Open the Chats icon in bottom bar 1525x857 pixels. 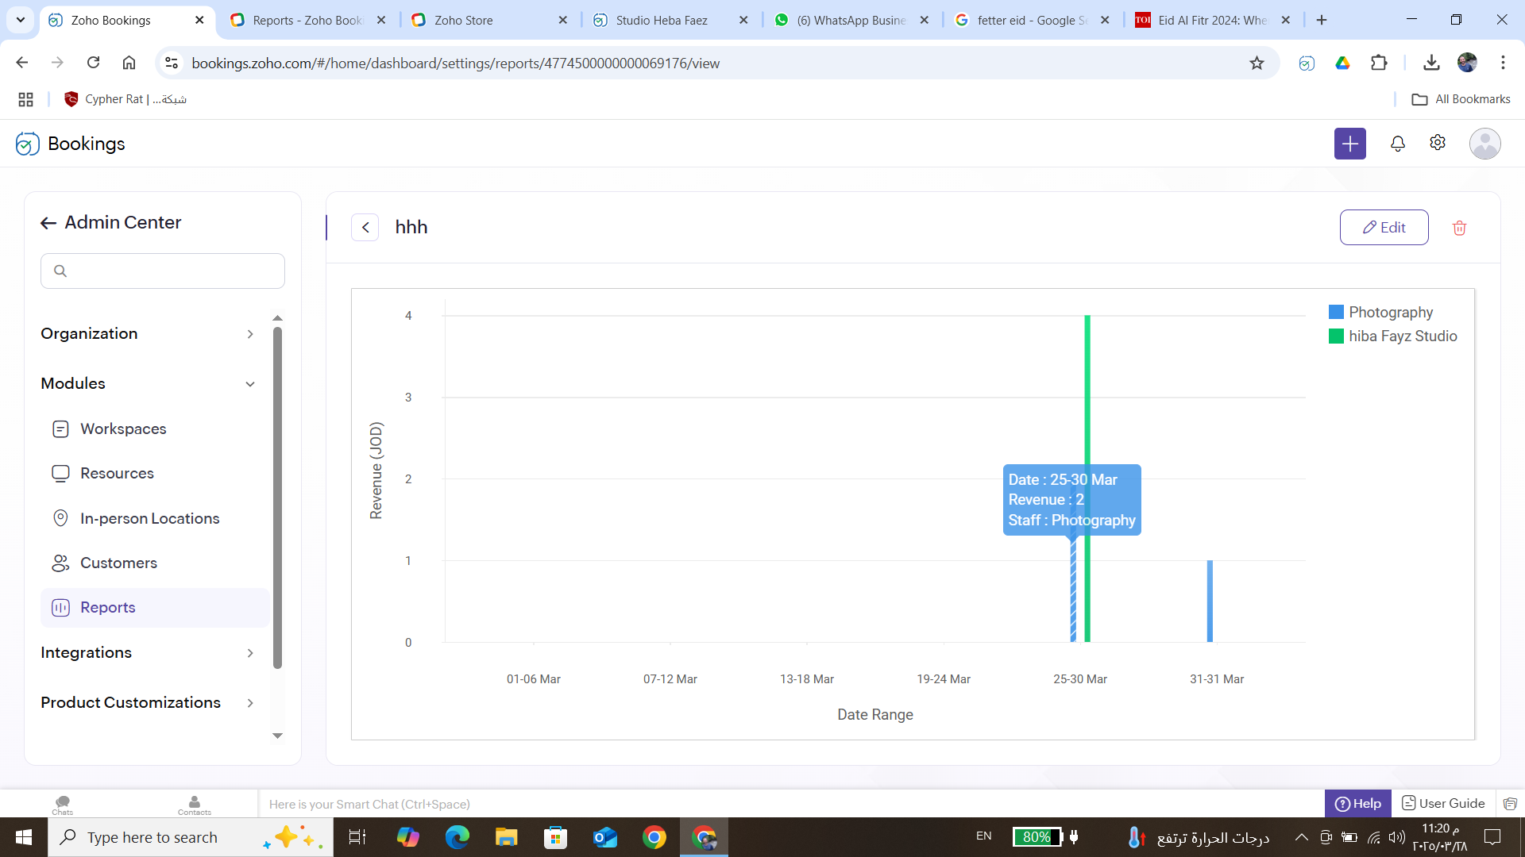[63, 804]
